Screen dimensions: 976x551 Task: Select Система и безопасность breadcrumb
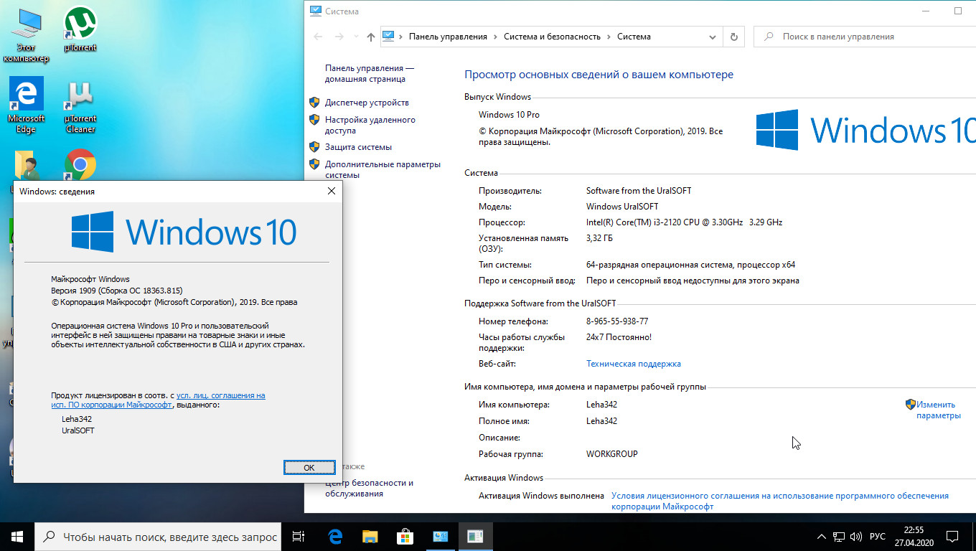553,37
